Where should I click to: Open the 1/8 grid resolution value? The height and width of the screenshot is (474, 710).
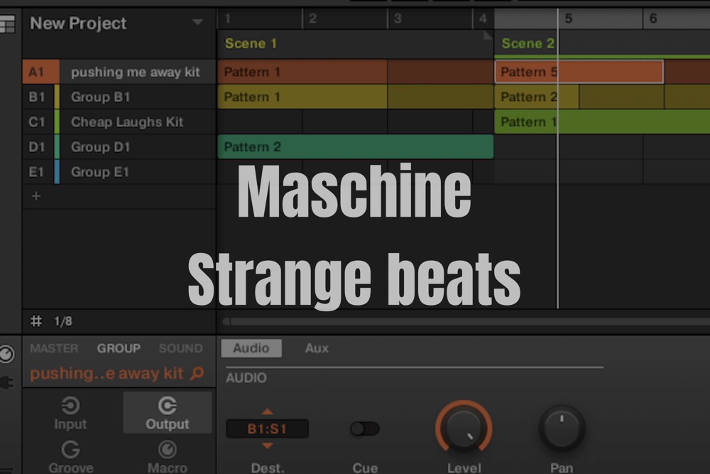pos(63,321)
